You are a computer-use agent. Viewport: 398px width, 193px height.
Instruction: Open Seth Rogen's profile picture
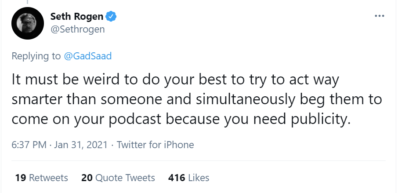tap(27, 24)
